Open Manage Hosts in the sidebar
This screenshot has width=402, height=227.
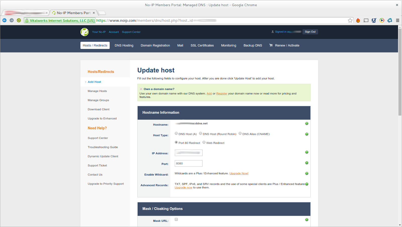(x=97, y=91)
